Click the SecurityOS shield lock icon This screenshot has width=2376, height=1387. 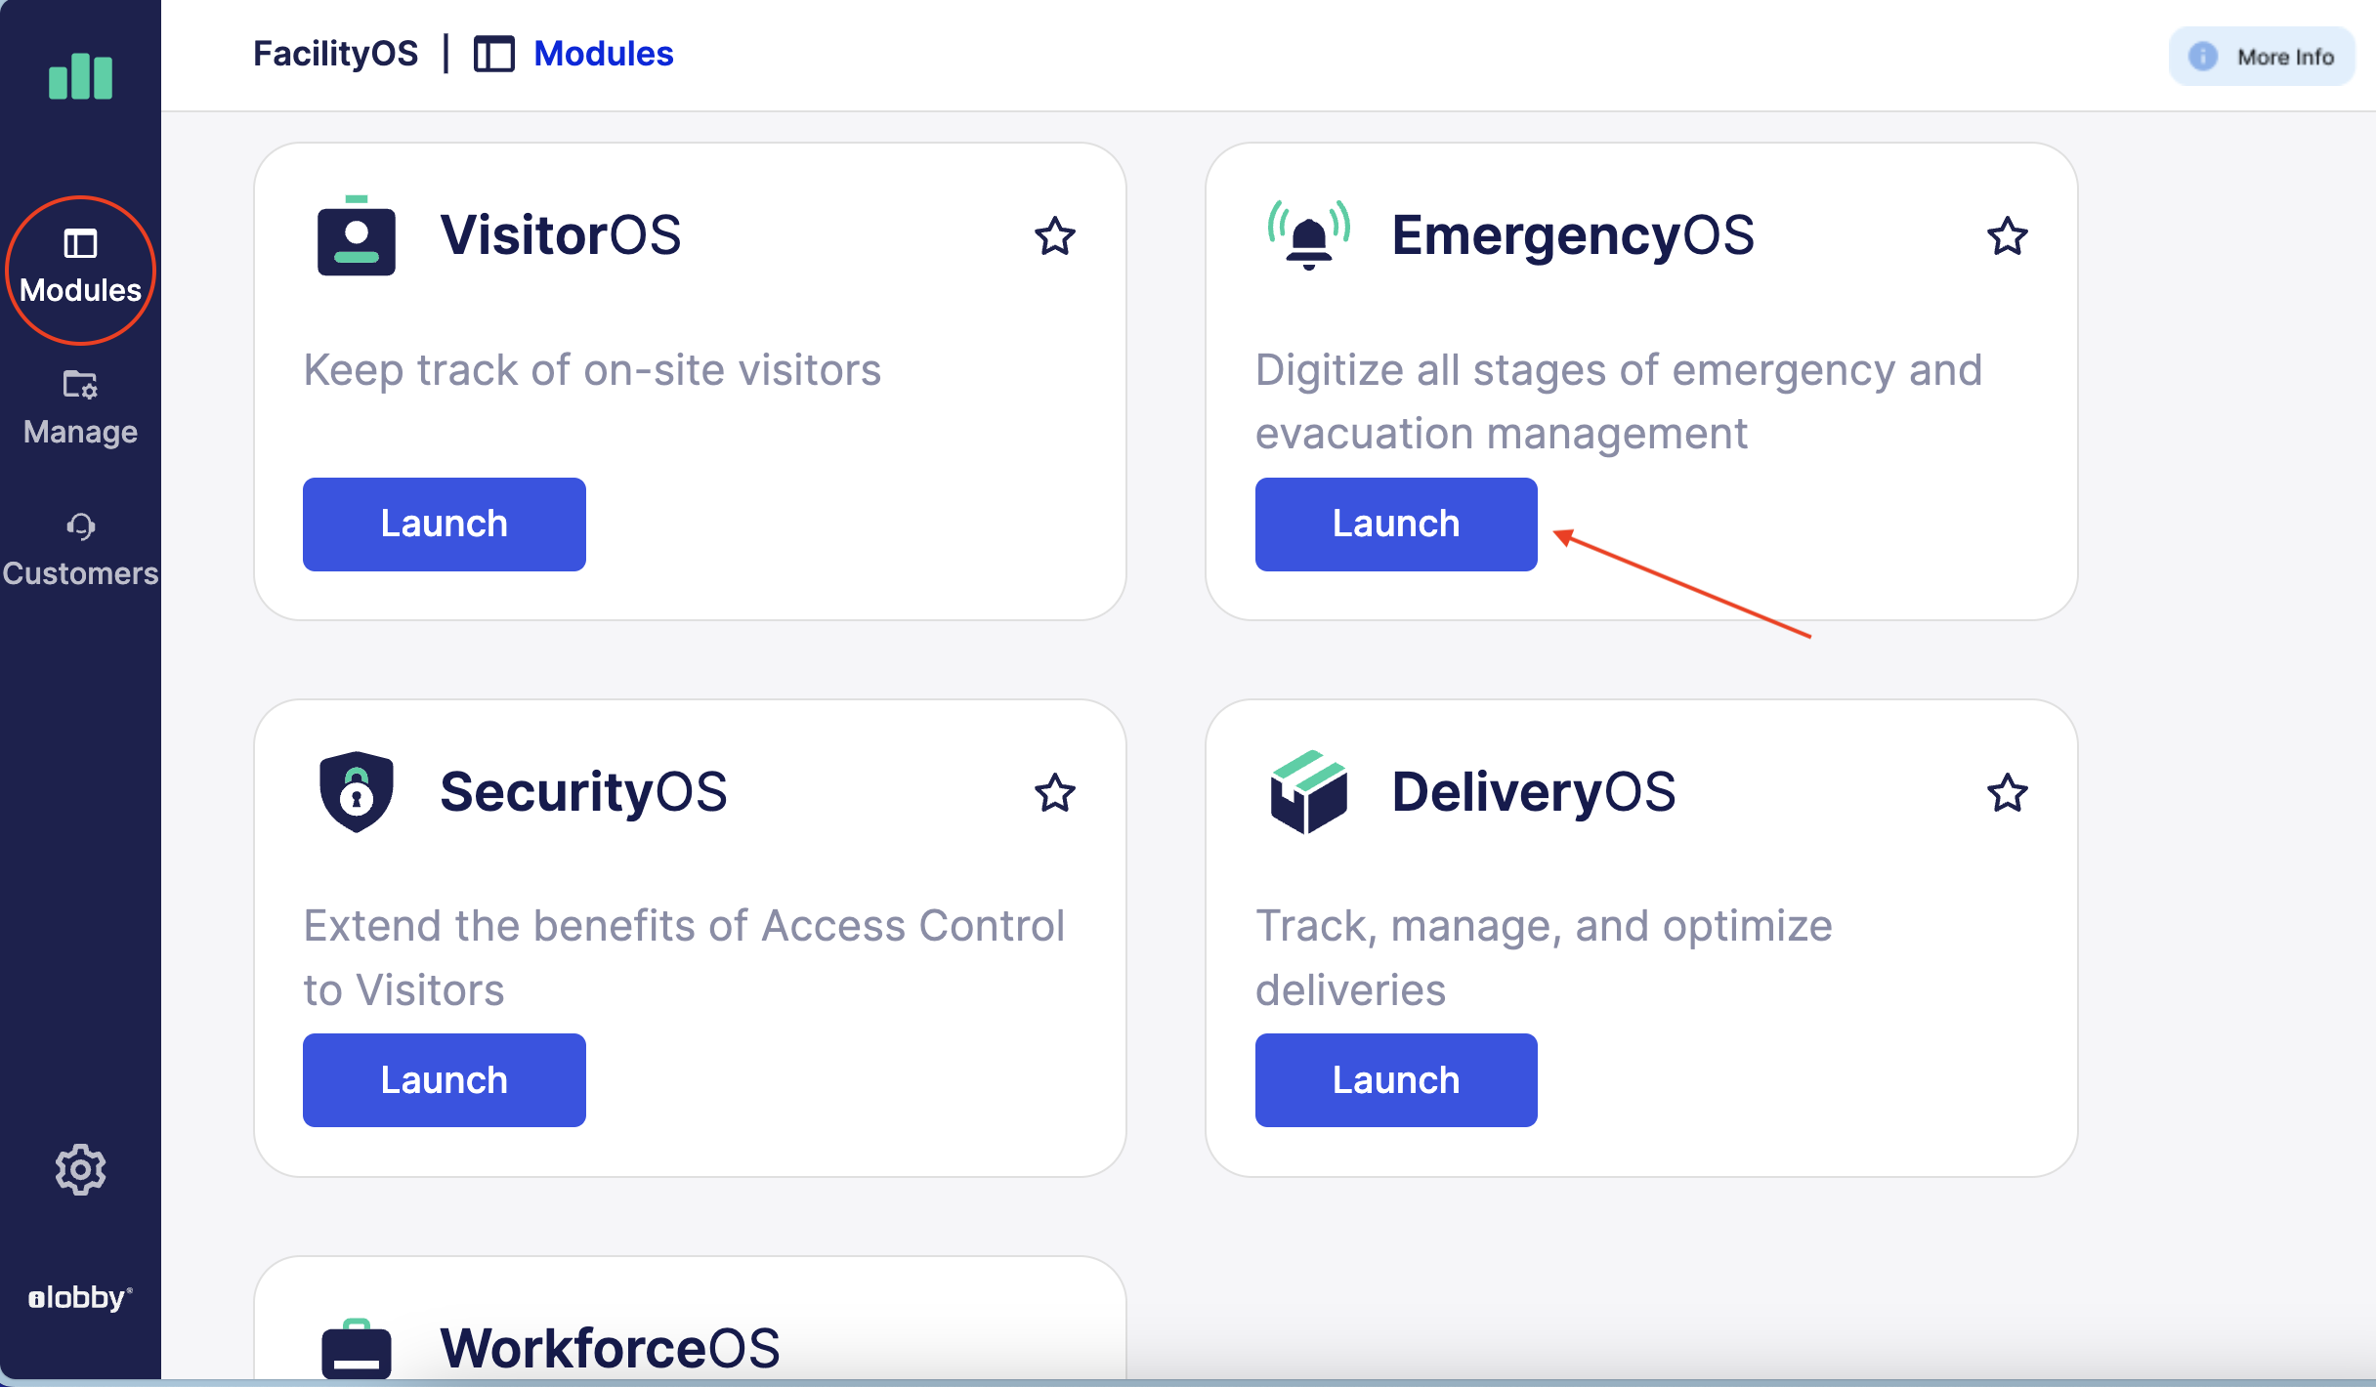point(357,791)
